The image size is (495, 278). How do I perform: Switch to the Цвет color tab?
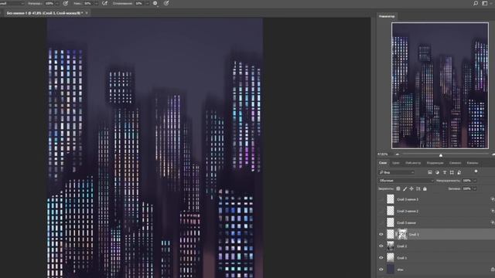click(x=395, y=163)
